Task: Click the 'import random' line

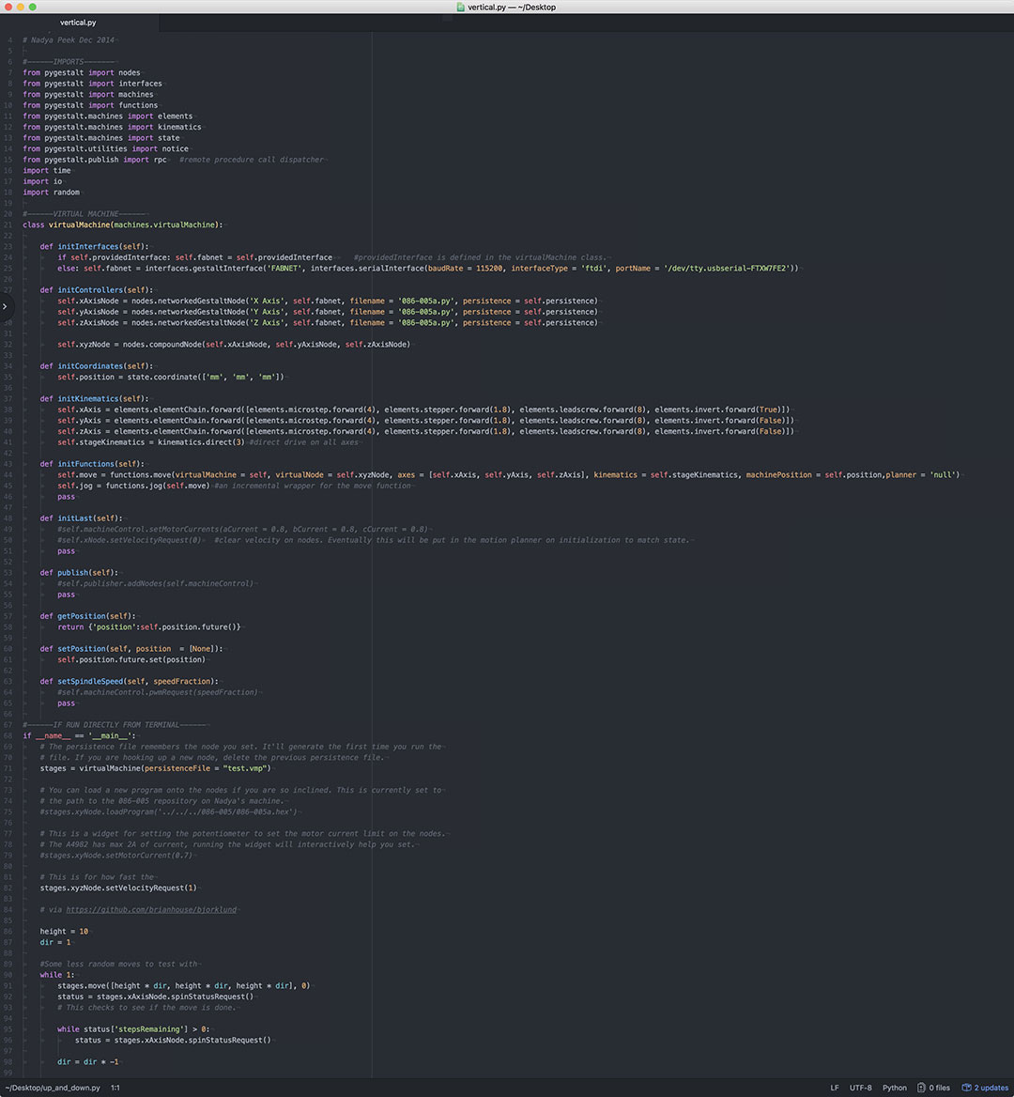Action: pyautogui.click(x=51, y=192)
